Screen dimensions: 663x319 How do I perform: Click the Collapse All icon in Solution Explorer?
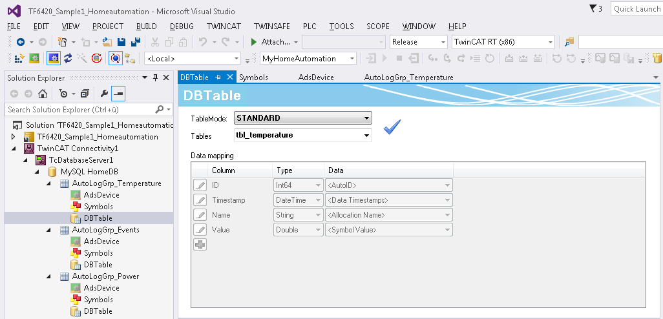coord(85,94)
